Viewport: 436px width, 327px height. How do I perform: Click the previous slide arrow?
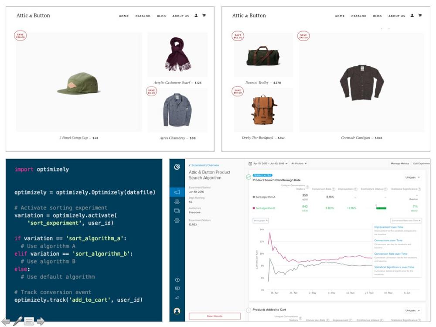(6, 322)
